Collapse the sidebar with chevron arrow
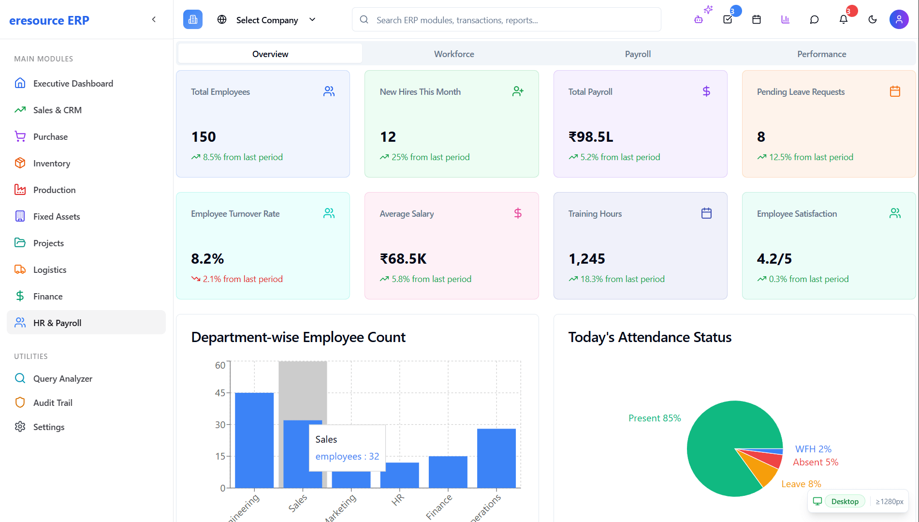Viewport: 919px width, 522px height. pos(154,19)
